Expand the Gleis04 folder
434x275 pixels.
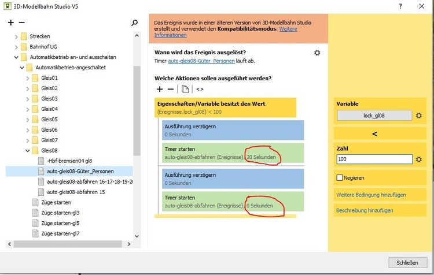pos(27,109)
